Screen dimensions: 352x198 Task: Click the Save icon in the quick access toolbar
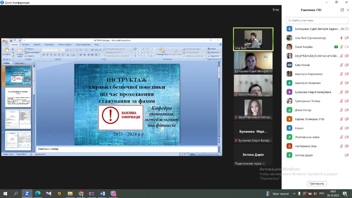coord(11,40)
